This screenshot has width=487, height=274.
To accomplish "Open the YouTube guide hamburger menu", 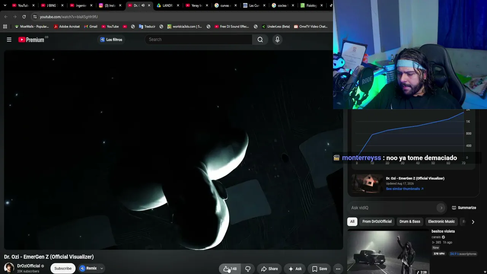I will 9,40.
